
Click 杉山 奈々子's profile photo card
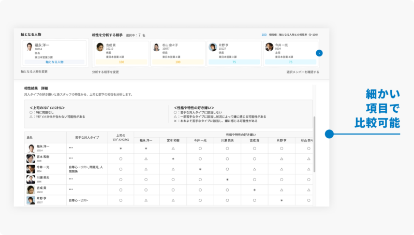coord(156,47)
